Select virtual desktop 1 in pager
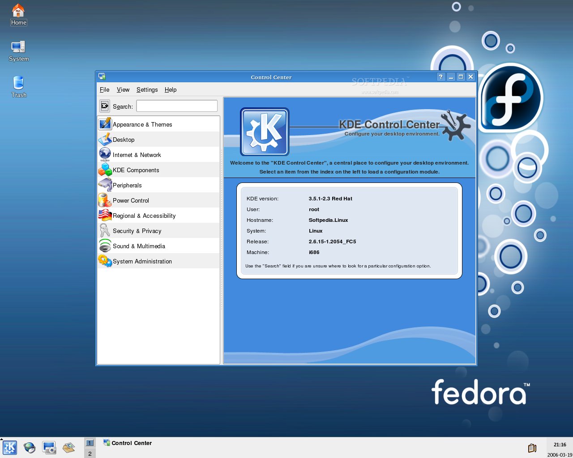Screen dimensions: 573x458 tap(90, 442)
